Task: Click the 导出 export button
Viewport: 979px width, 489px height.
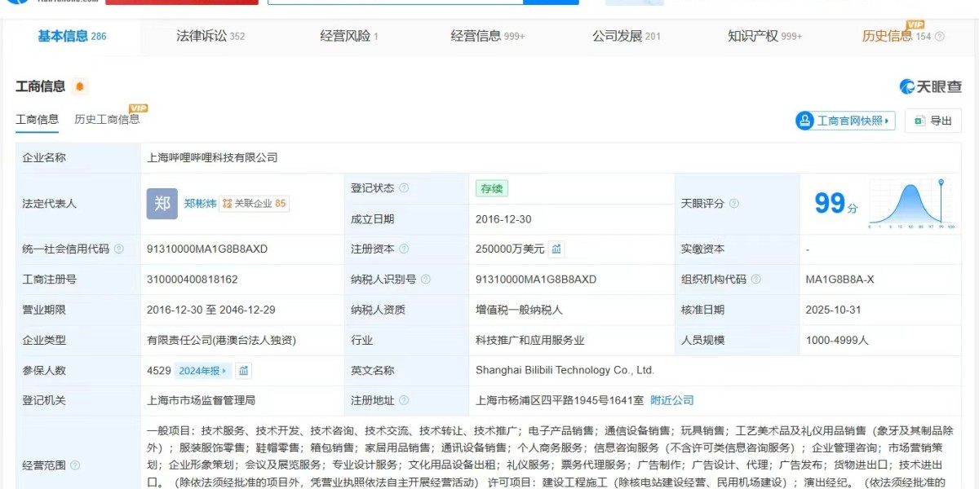Action: tap(932, 121)
